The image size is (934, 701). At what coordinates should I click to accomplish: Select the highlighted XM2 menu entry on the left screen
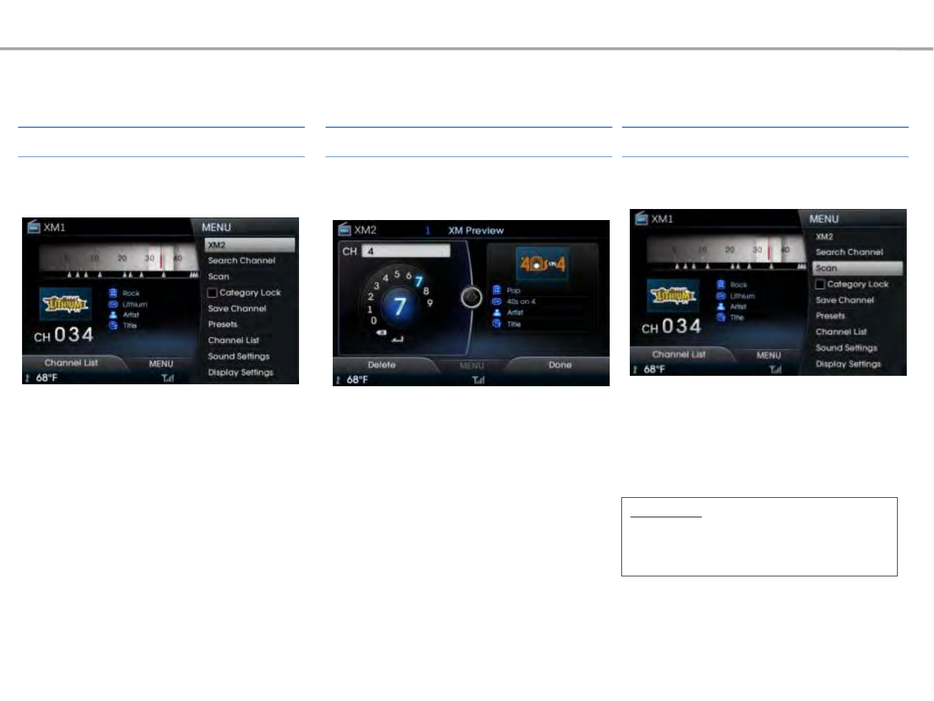[250, 245]
